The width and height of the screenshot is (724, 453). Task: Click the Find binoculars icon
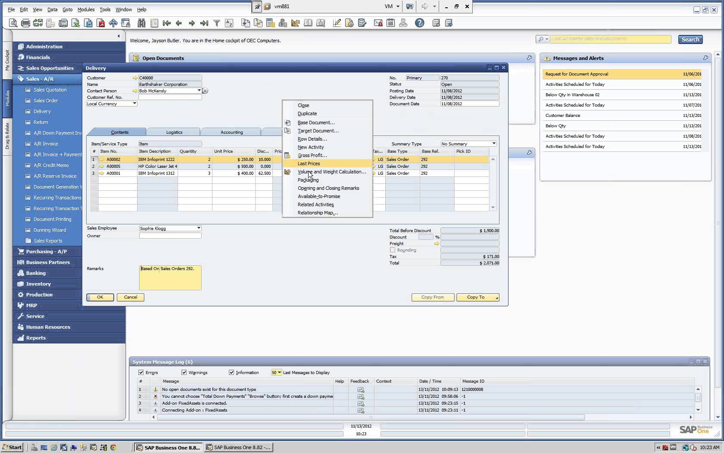click(x=141, y=23)
